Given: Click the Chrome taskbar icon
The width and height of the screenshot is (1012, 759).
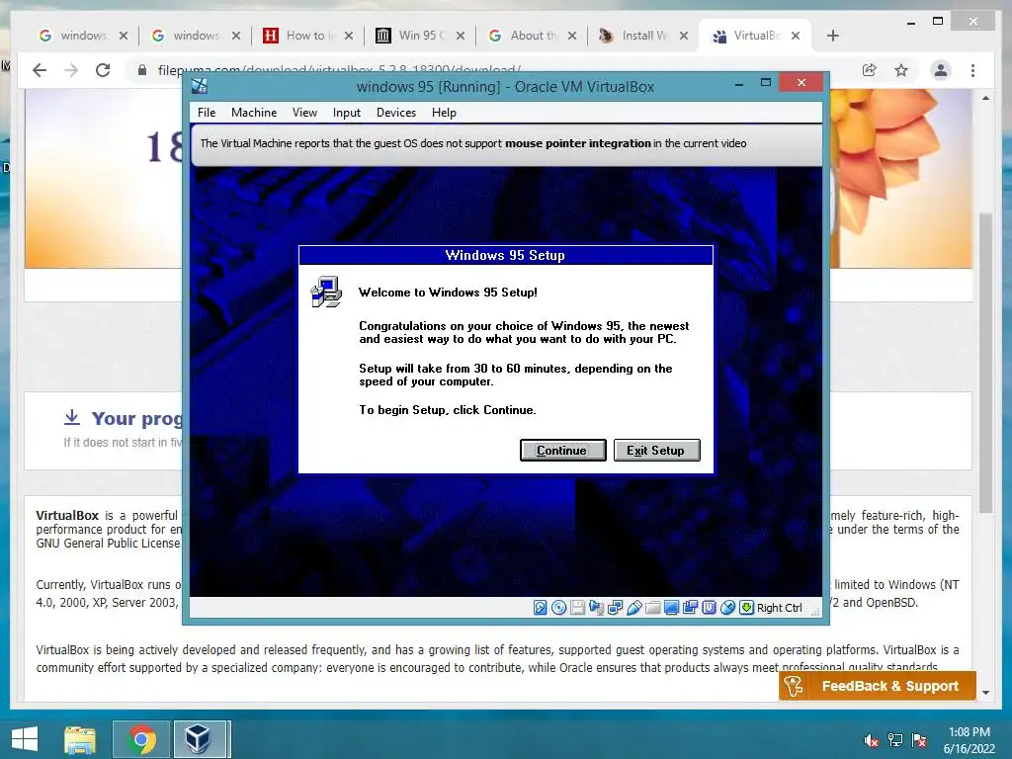Looking at the screenshot, I should pos(141,739).
